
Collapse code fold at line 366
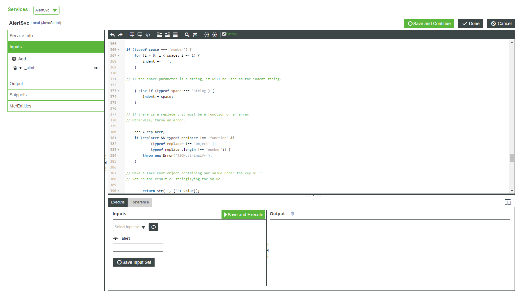click(x=118, y=50)
